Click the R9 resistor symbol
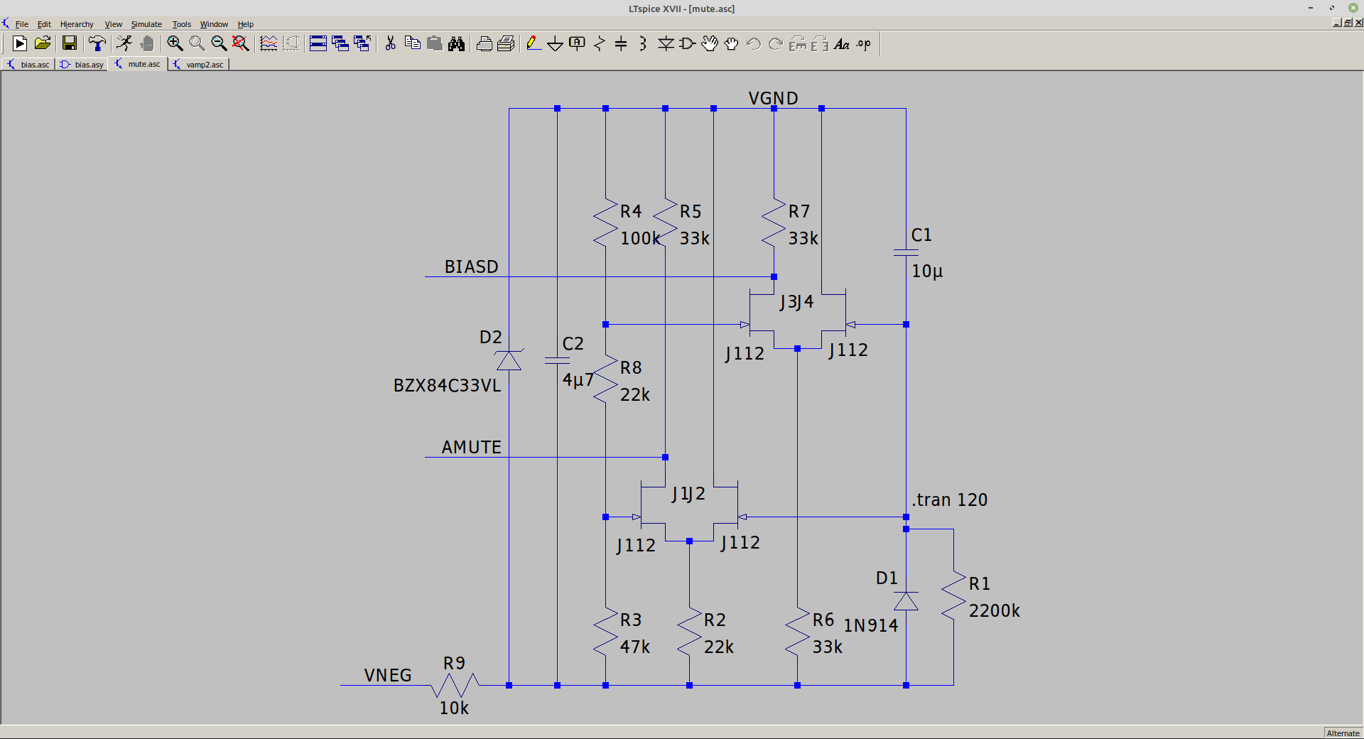The image size is (1364, 739). pos(455,685)
